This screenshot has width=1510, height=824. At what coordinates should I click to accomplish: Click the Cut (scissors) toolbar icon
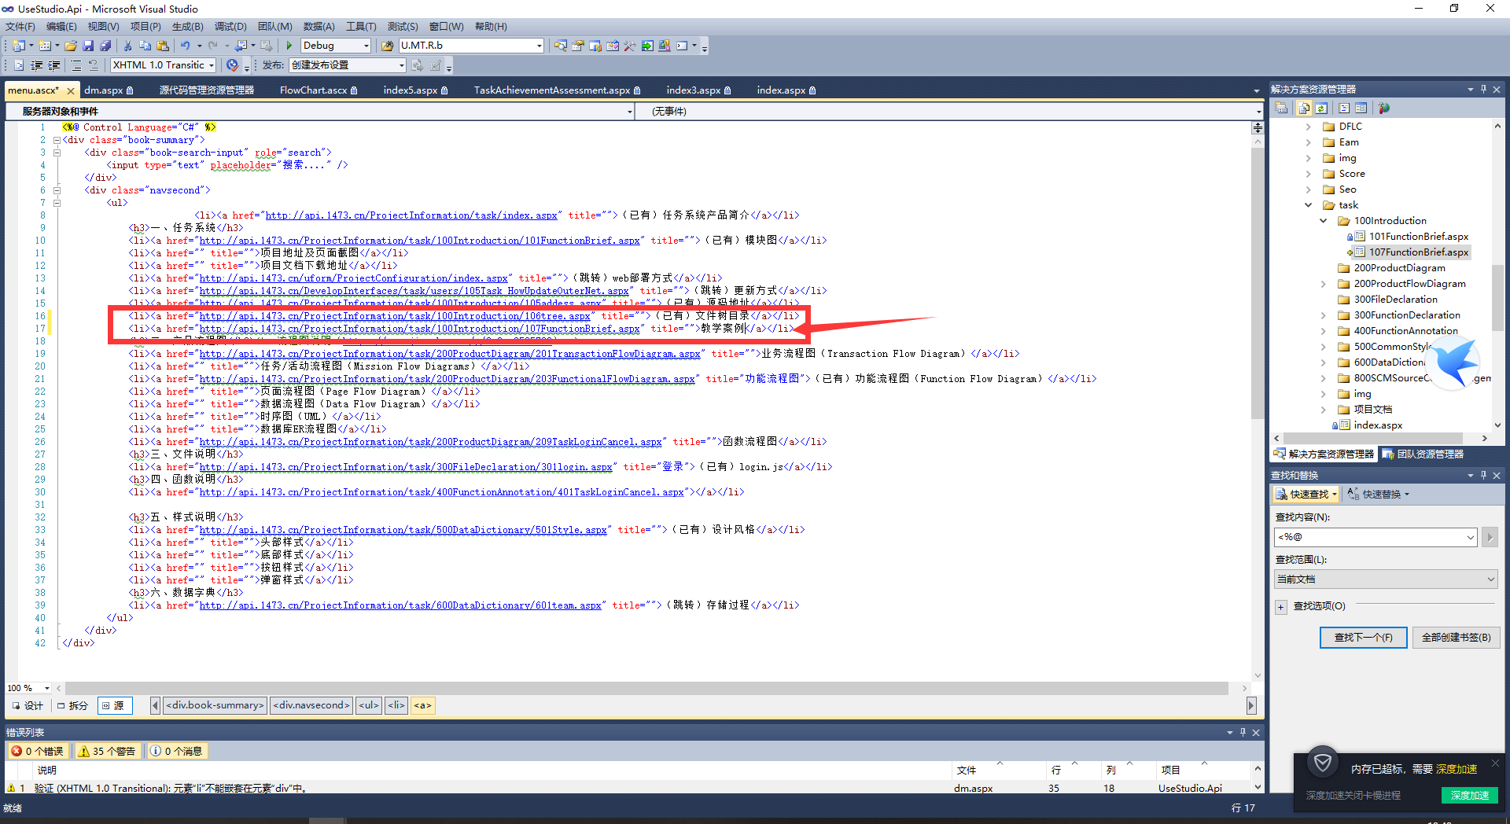(128, 46)
